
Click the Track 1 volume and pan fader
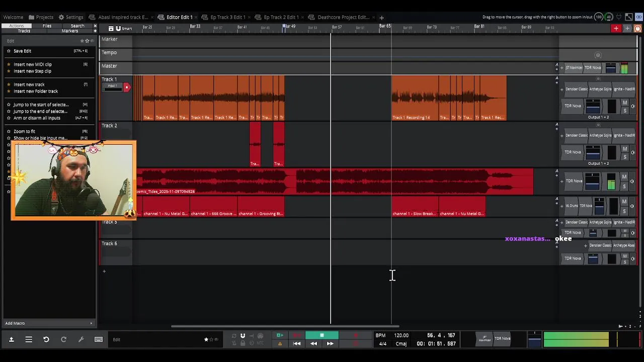593,106
